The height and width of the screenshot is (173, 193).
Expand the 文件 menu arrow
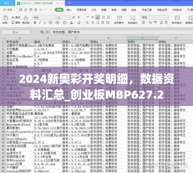(14, 10)
